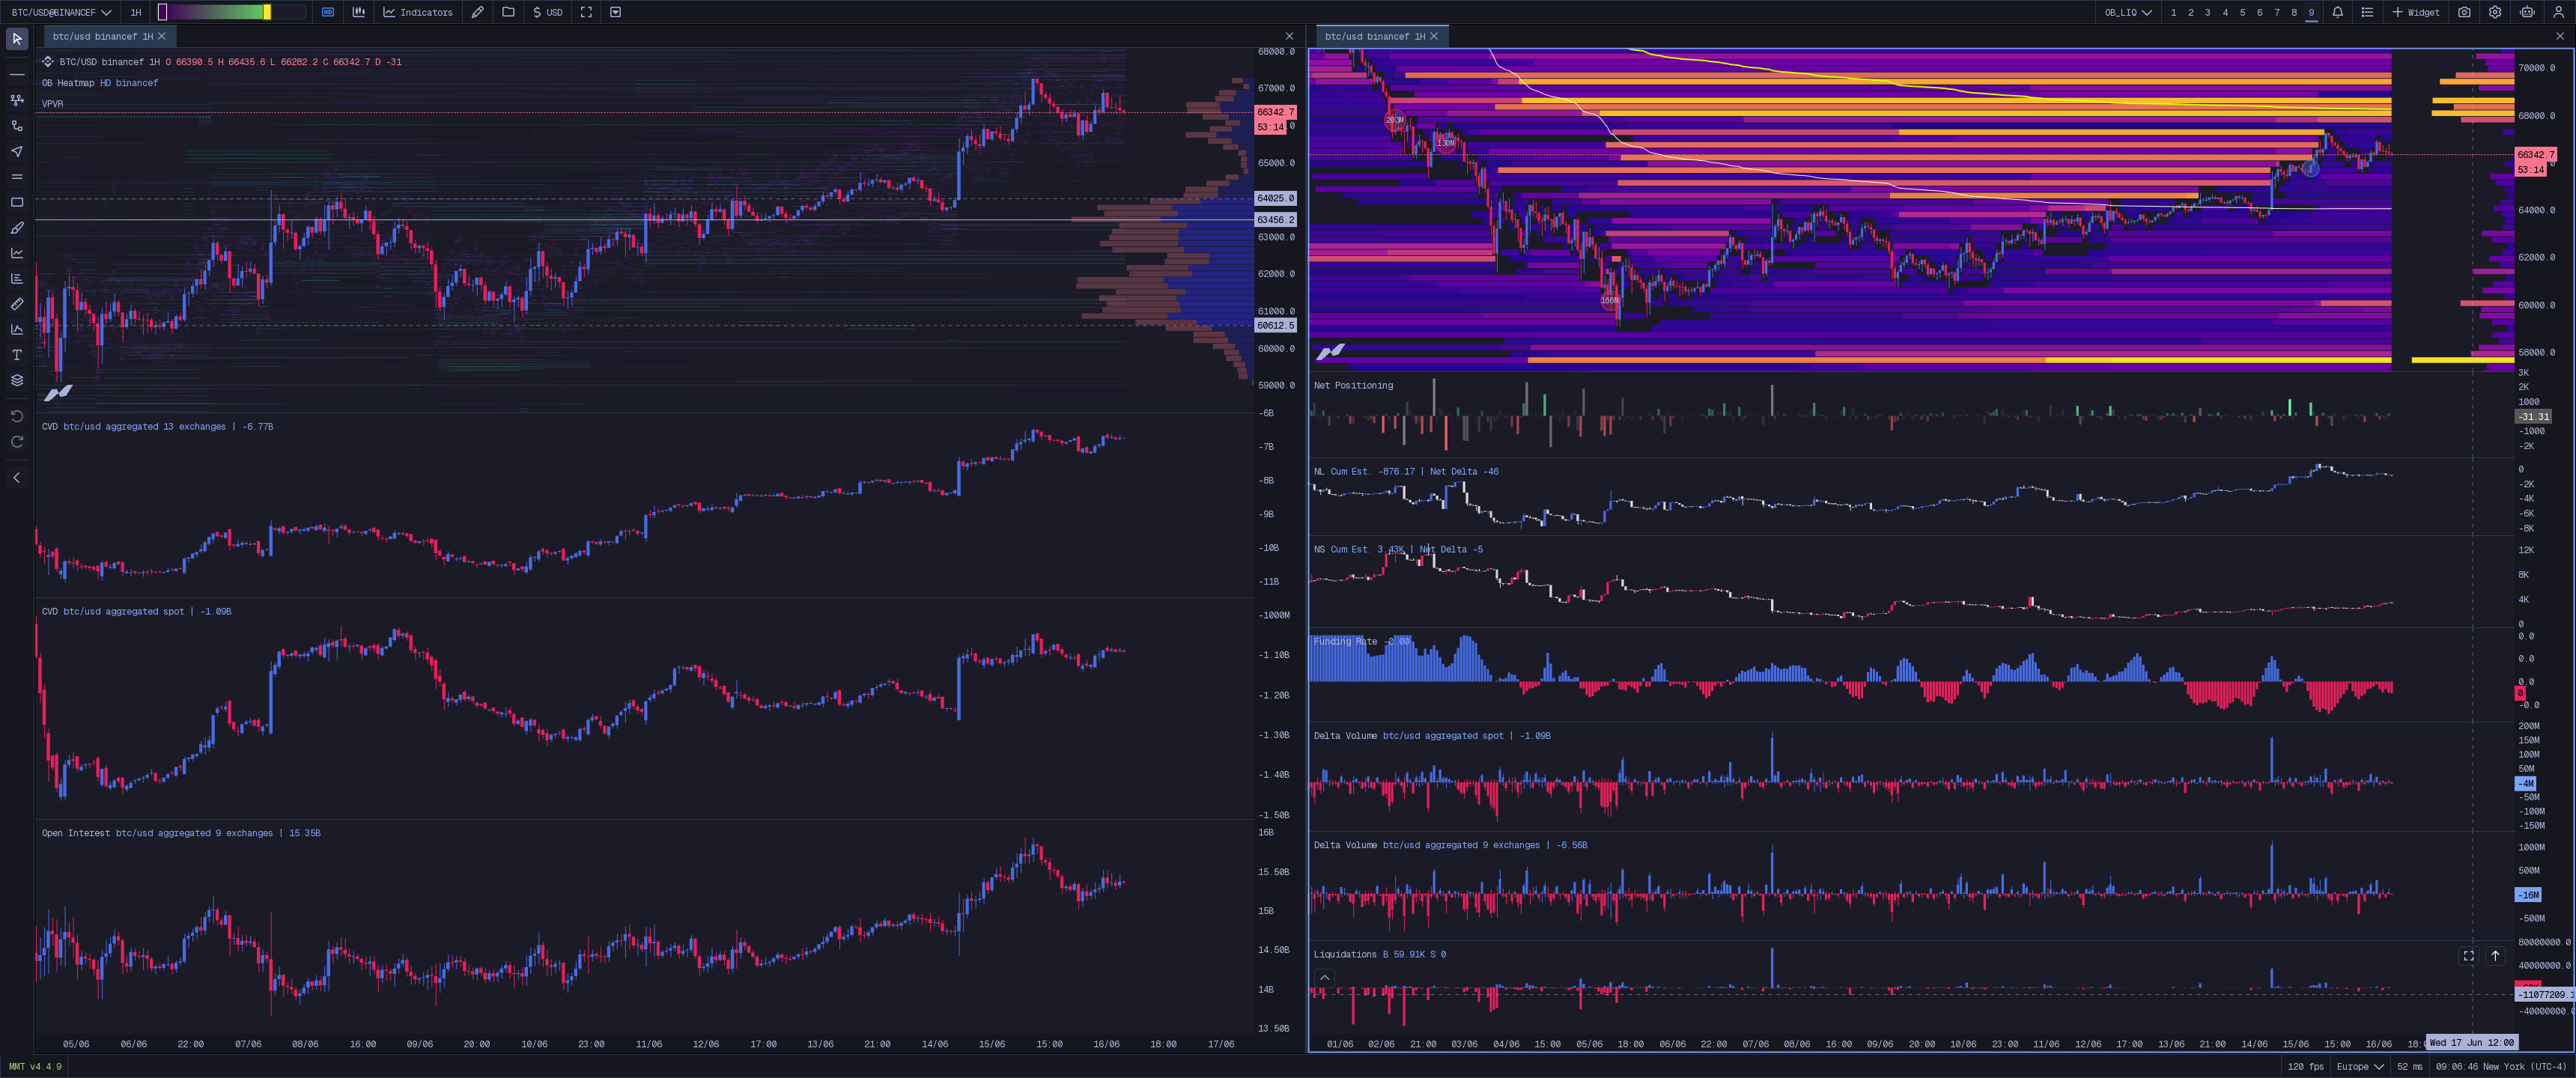Open the user account profile icon
The image size is (2576, 1078).
point(2559,12)
